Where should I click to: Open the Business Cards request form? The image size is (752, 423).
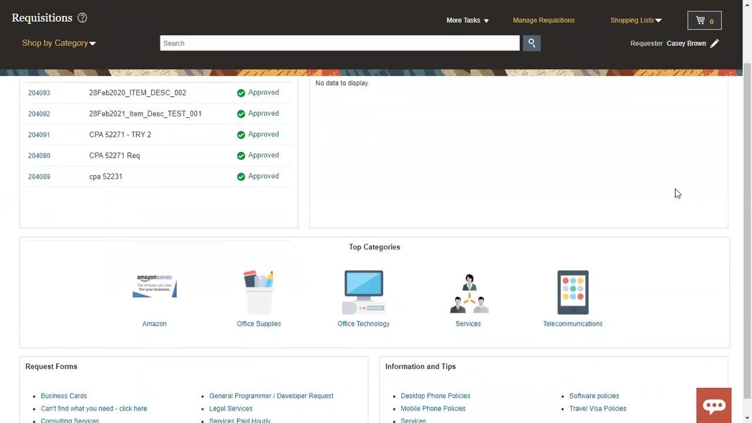coord(63,396)
